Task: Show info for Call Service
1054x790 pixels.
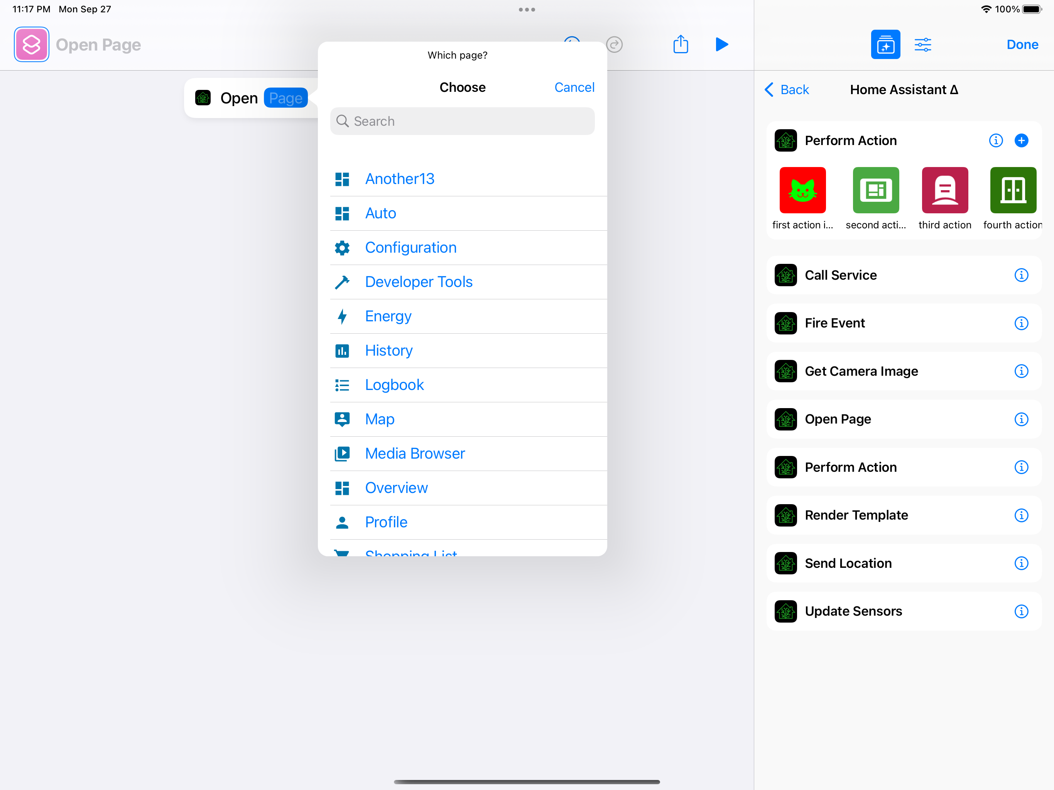Action: (1021, 275)
